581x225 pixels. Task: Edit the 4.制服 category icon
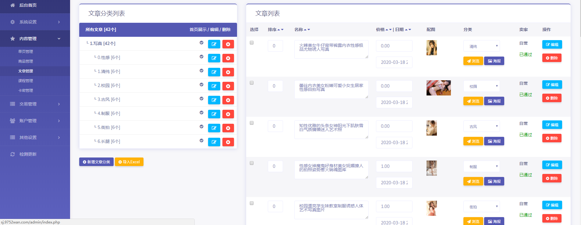(x=214, y=114)
